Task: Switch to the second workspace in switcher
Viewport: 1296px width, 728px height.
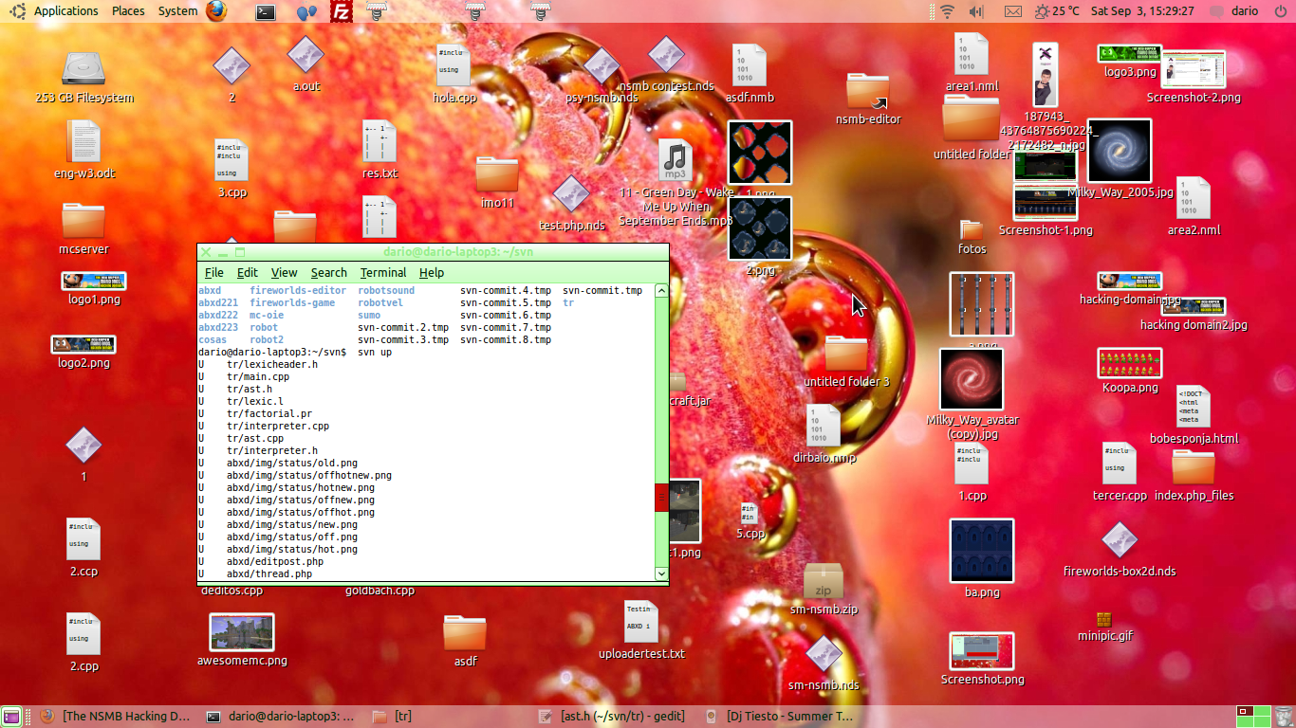Action: 1263,711
